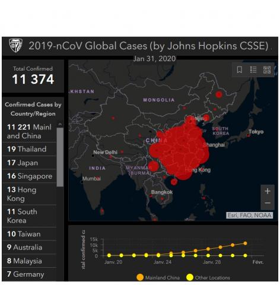Zoom out with the map minus button
280x285 pixels.
point(268,203)
